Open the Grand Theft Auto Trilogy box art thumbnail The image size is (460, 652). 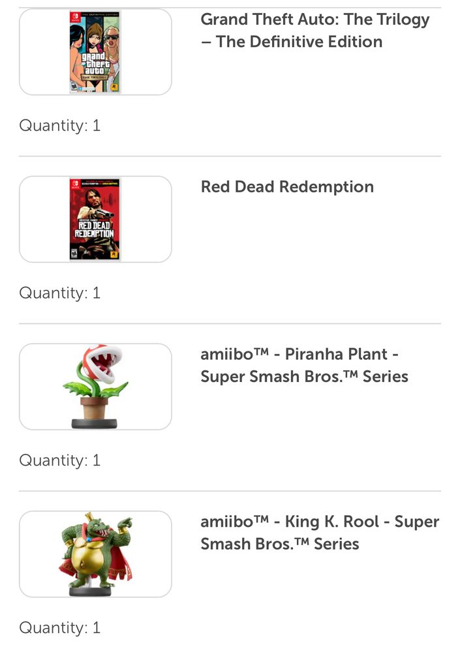(x=95, y=52)
